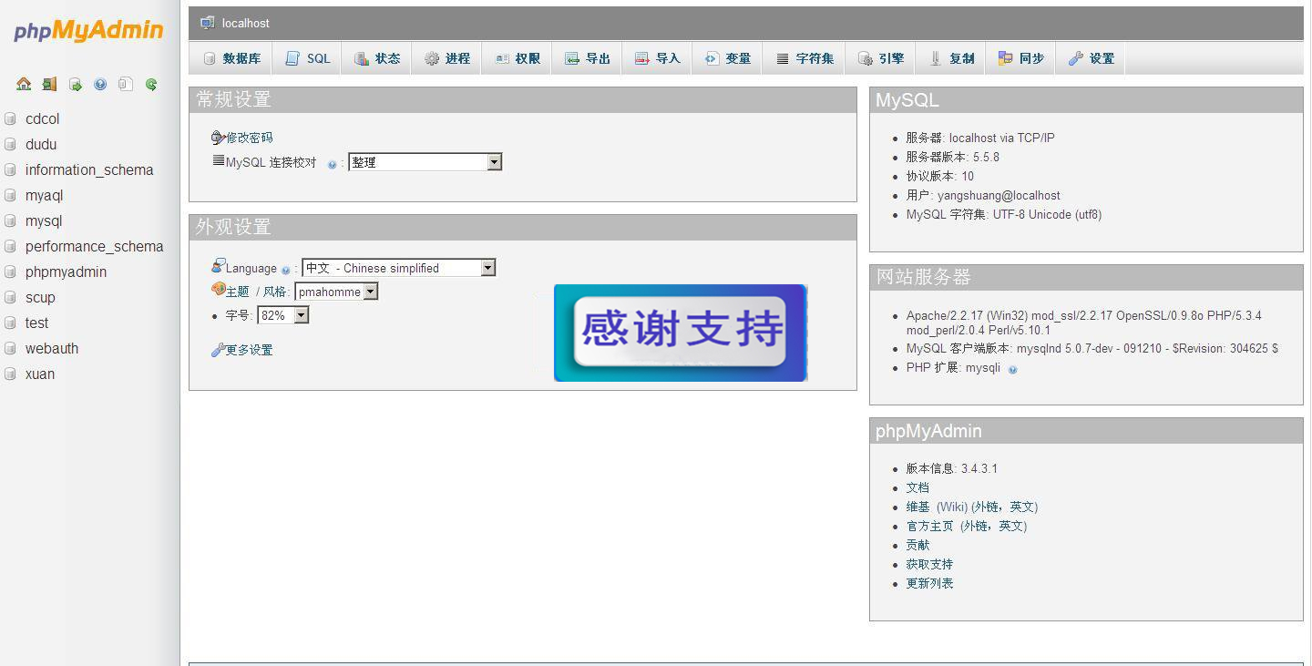This screenshot has width=1312, height=666.
Task: Click the 修改密码 link
Action: (x=249, y=138)
